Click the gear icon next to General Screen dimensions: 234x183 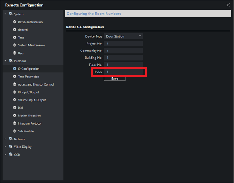15,30
